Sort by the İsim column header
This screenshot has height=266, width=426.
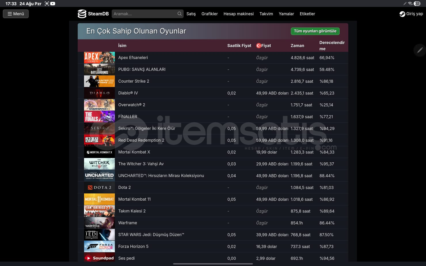(122, 45)
